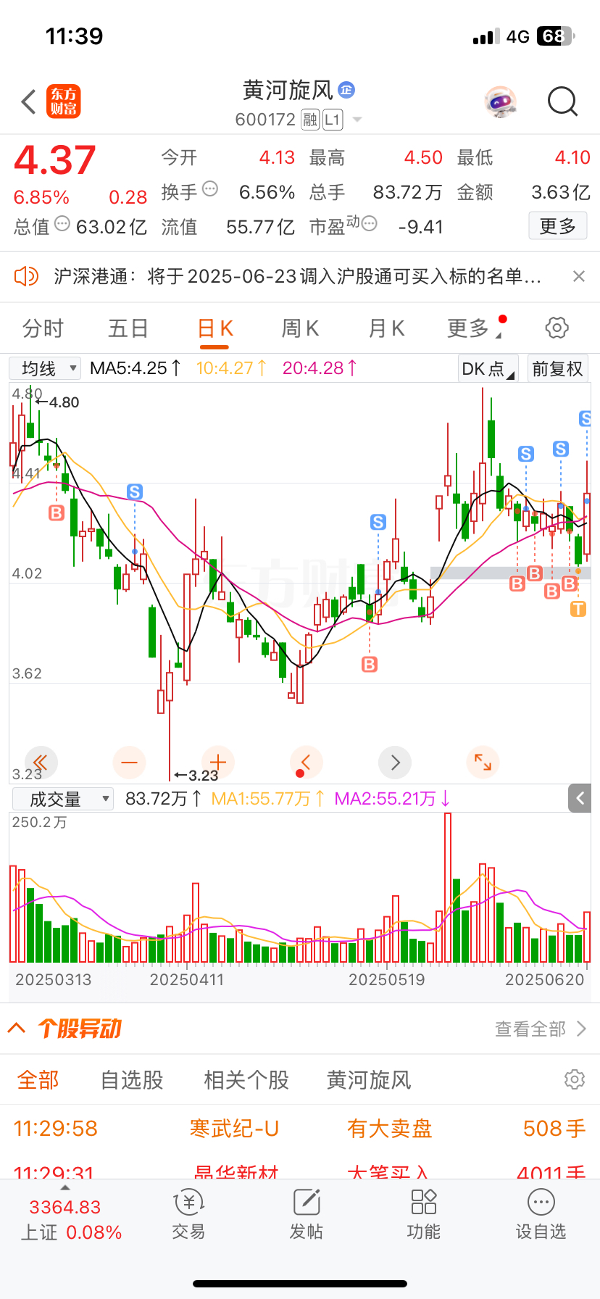Select the 自选股 filter tab
This screenshot has width=600, height=1299.
point(132,1080)
